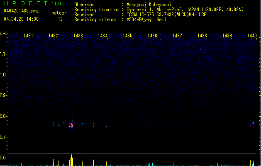
Task: Click the 1.1 kHz axis tick label
Action: pos(4,54)
